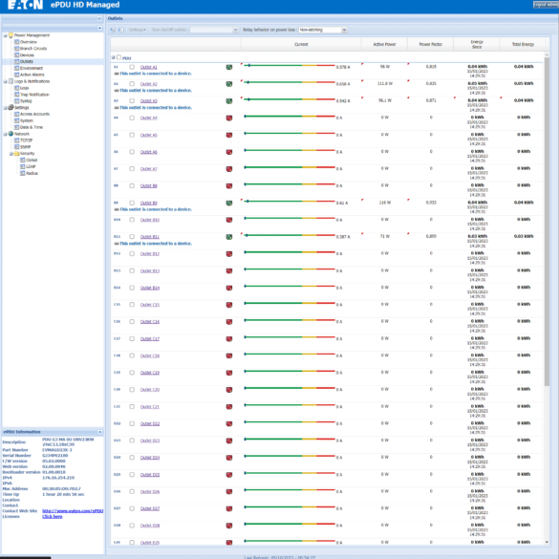The image size is (559, 559).
Task: Open the Settings dropdown in Outlets toolbar
Action: (x=137, y=30)
